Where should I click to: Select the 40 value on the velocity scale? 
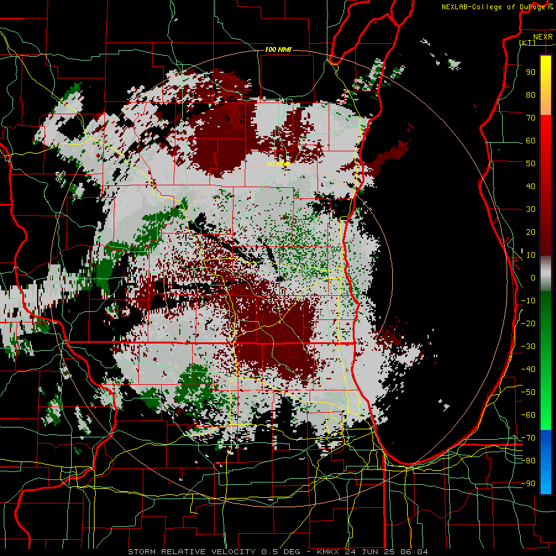pyautogui.click(x=531, y=186)
